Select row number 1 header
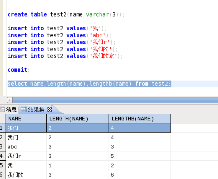This screenshot has height=179, width=218. coord(2,128)
